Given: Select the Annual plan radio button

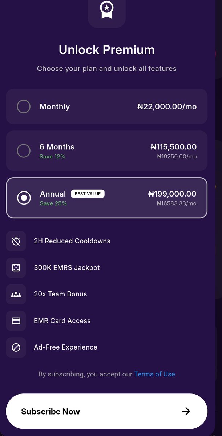Looking at the screenshot, I should tap(24, 198).
